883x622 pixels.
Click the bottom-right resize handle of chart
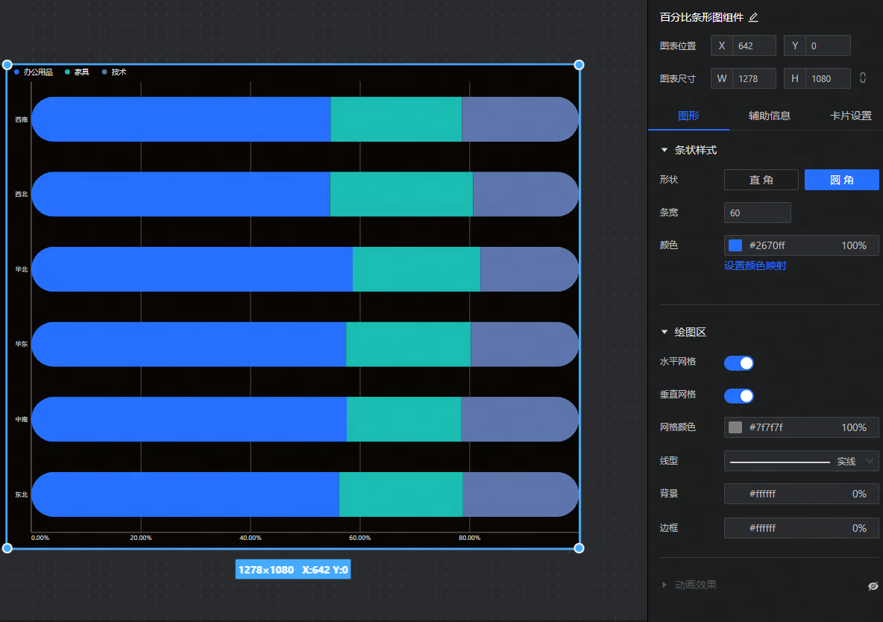click(579, 548)
